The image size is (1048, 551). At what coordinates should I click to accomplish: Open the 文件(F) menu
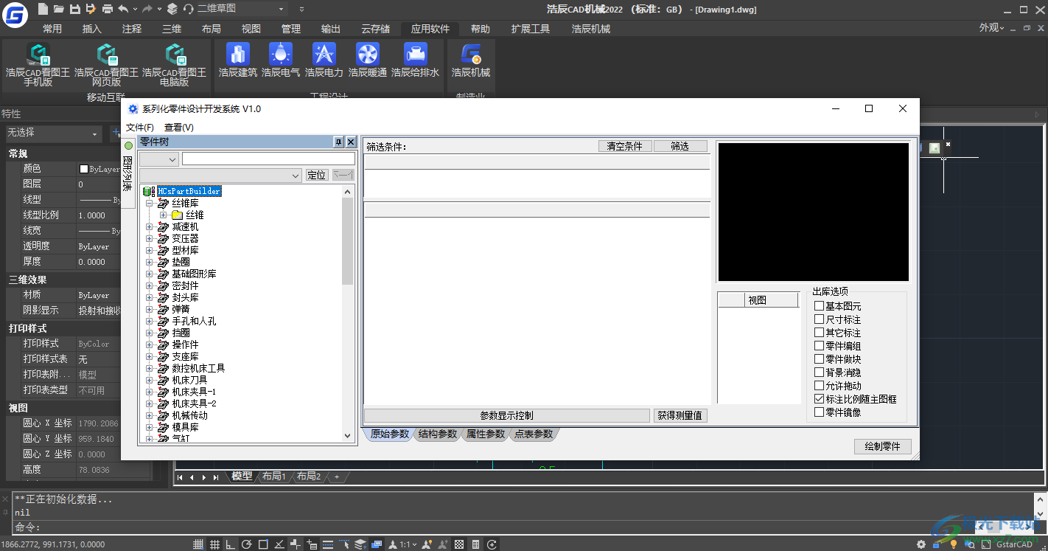pyautogui.click(x=140, y=128)
